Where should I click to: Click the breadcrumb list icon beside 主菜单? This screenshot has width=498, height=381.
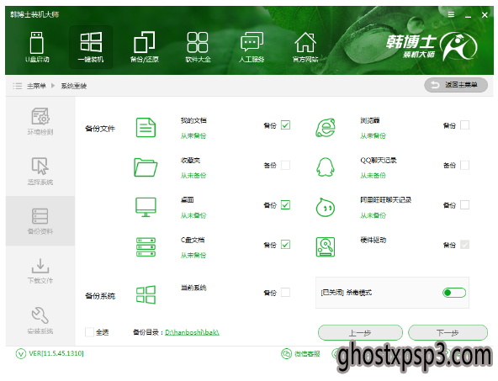tap(17, 86)
